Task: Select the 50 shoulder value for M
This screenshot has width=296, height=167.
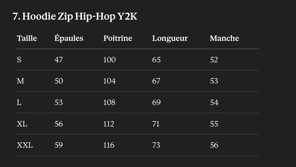Action: point(59,81)
